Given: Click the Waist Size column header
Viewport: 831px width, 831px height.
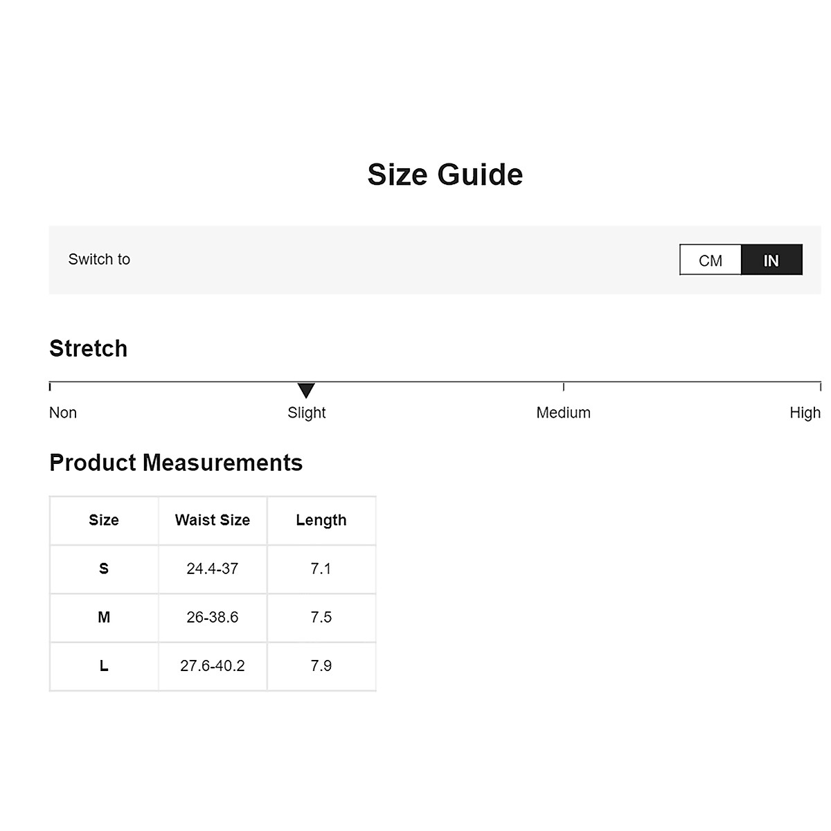Looking at the screenshot, I should coord(212,520).
